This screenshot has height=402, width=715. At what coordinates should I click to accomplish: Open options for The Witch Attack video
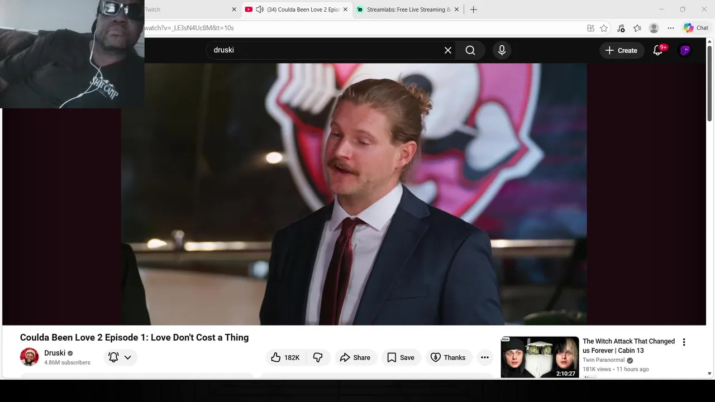click(x=684, y=342)
